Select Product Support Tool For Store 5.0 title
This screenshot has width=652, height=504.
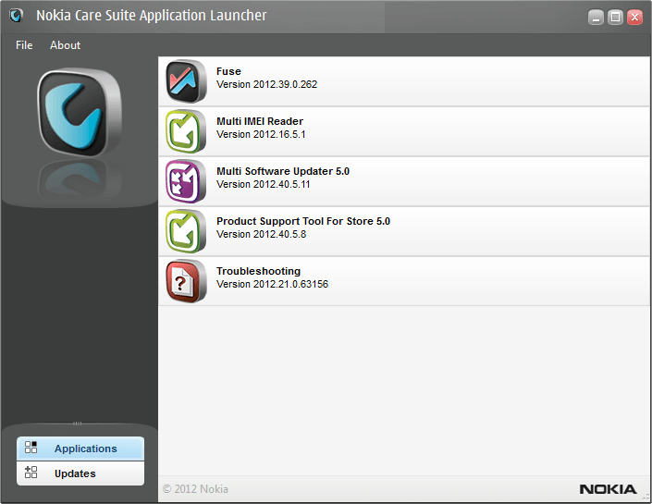303,221
